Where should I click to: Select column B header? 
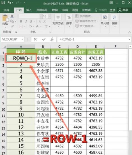pyautogui.click(x=43, y=46)
